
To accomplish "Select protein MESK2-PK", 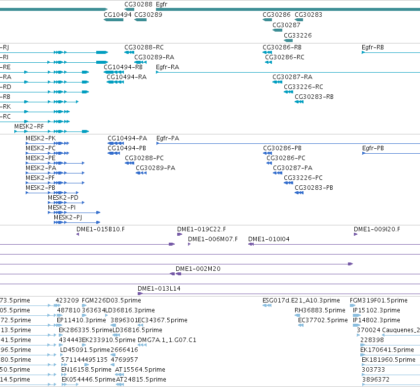I will click(x=40, y=138).
